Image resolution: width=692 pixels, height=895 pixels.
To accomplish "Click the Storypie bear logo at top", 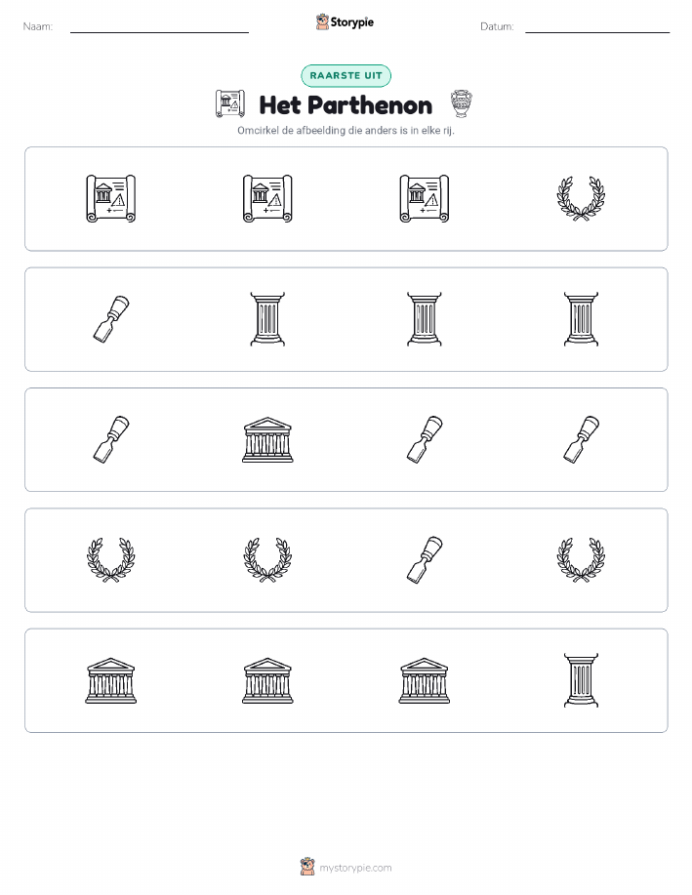I will (x=322, y=22).
